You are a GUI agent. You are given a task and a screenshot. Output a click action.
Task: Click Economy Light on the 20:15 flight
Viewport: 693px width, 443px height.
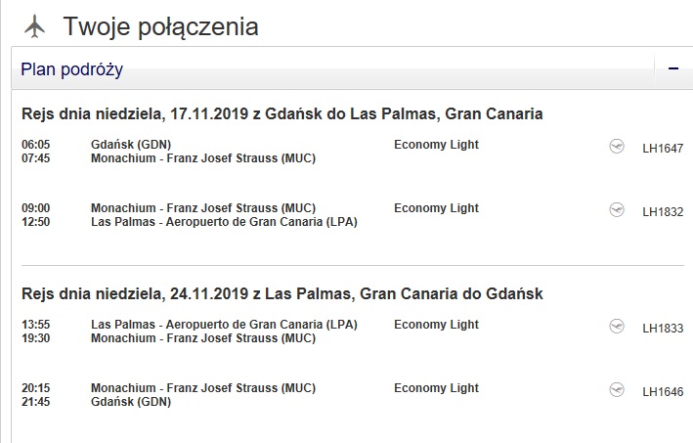[436, 388]
